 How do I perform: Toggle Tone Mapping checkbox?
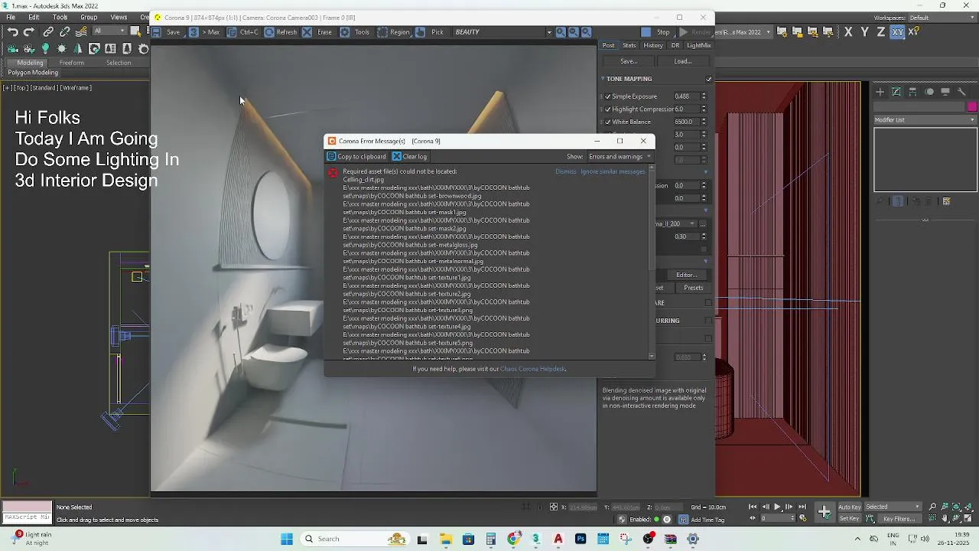tap(708, 79)
